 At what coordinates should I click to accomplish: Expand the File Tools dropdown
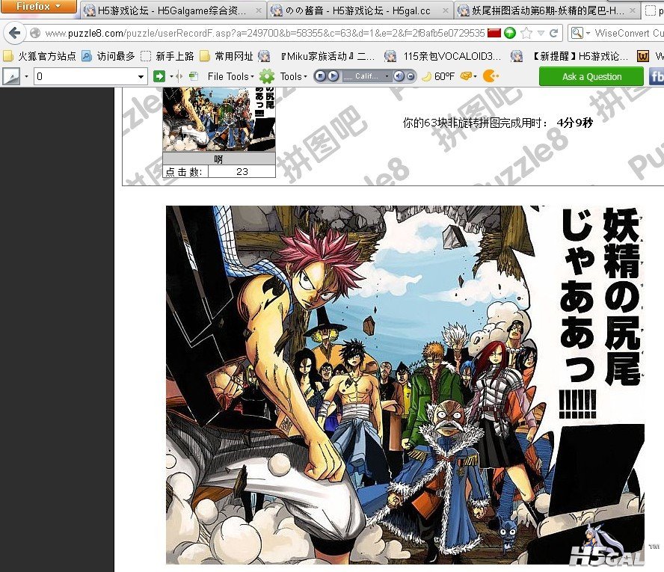tap(230, 76)
